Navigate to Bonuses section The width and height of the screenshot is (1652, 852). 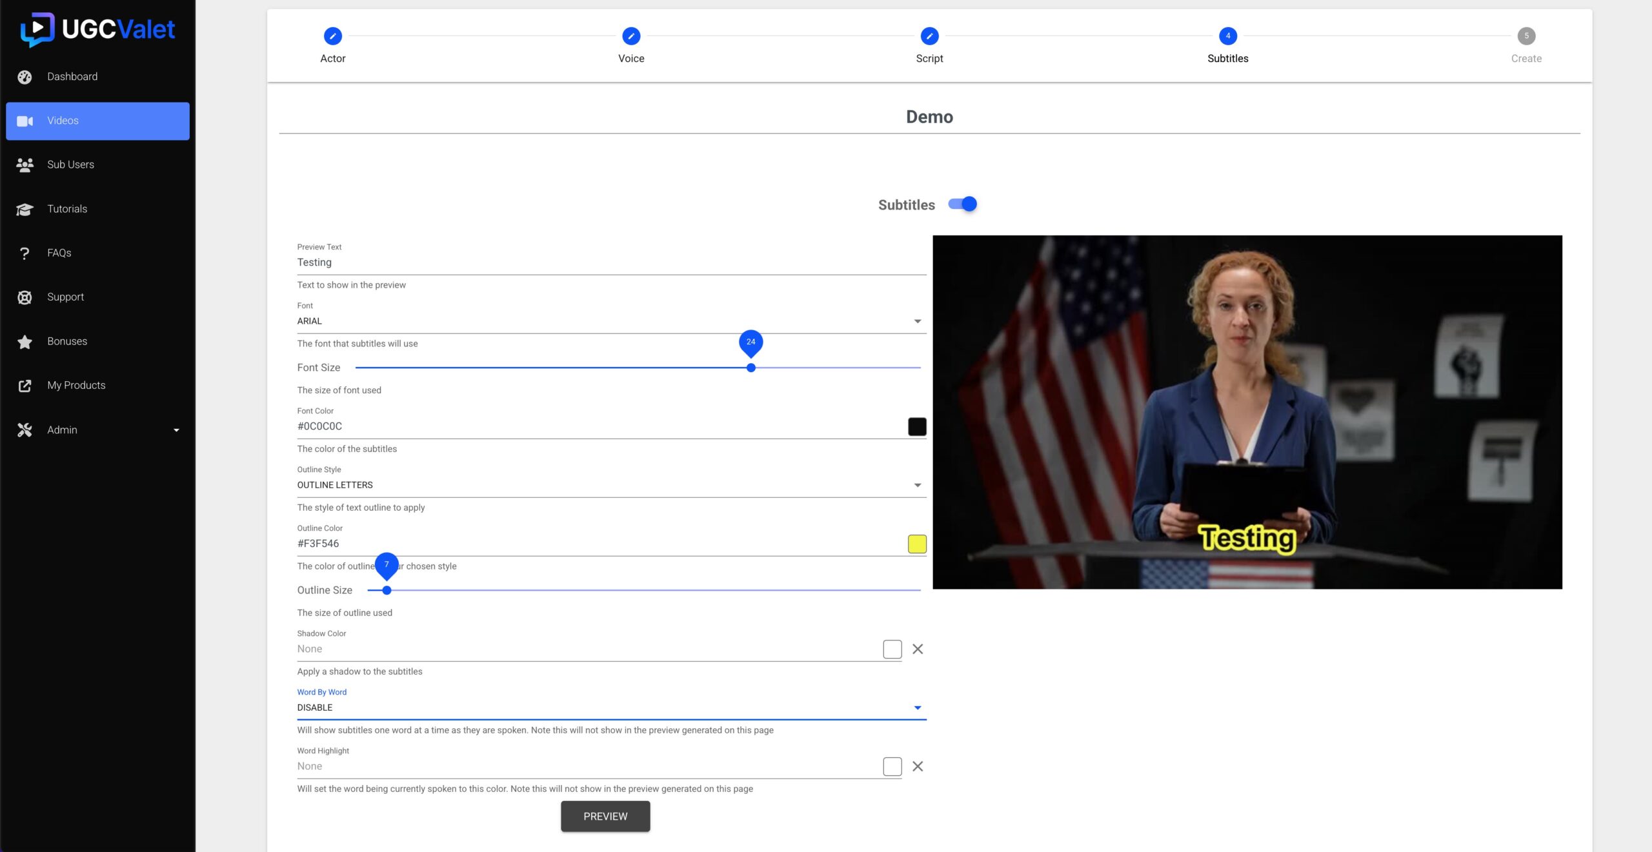pos(66,340)
